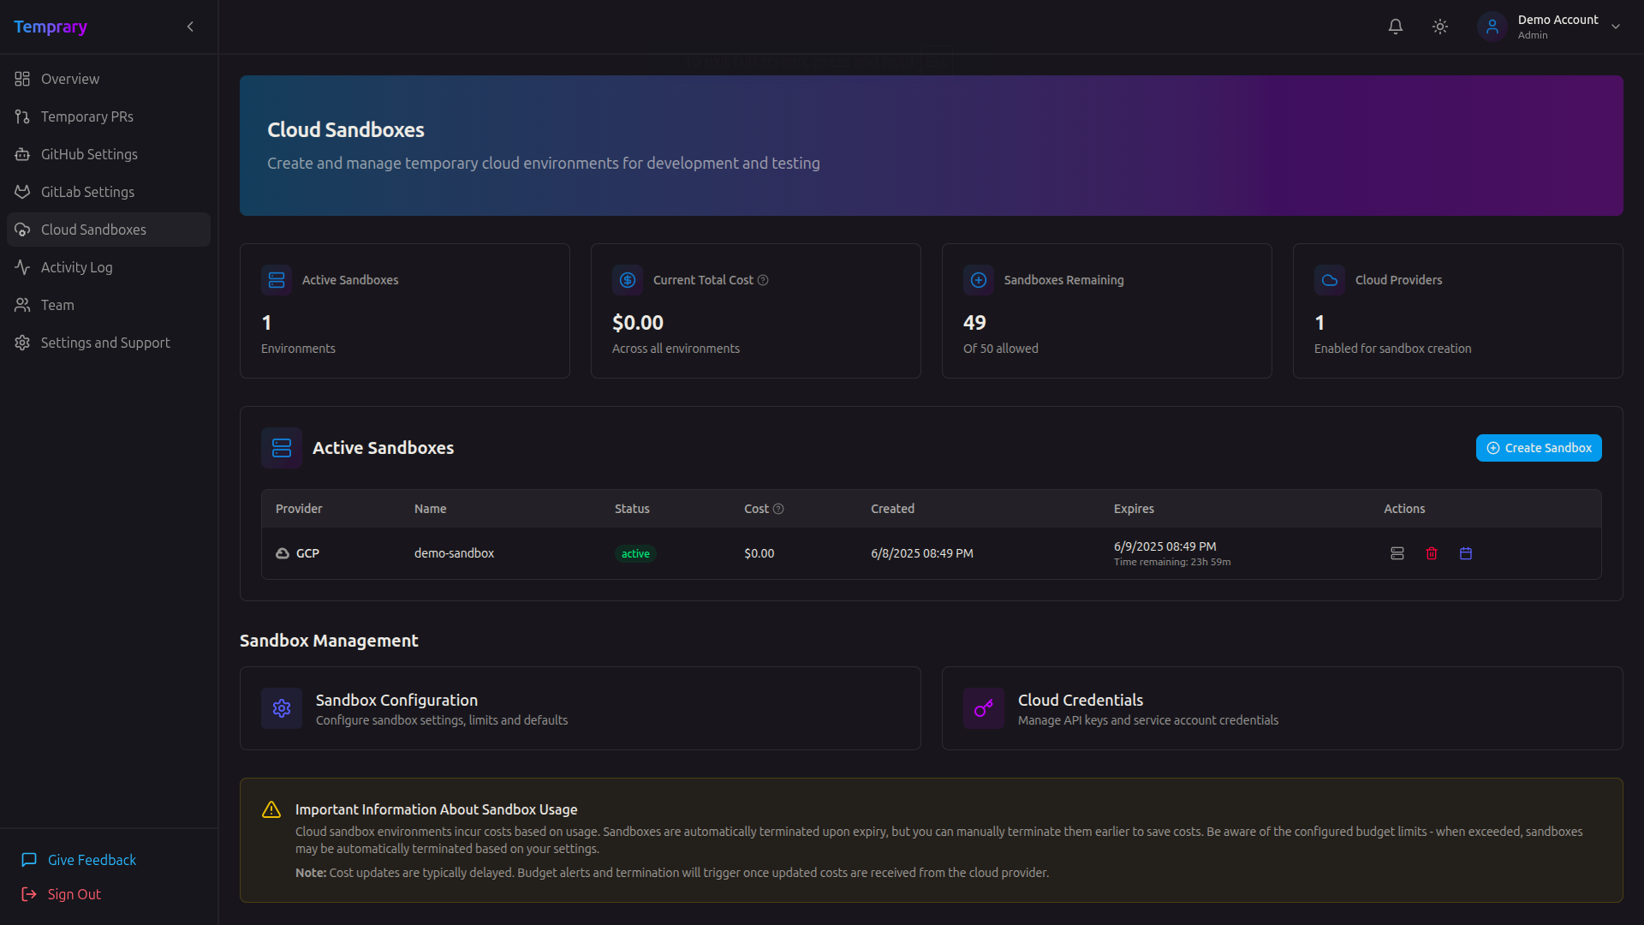Click the Cloud Credentials key icon
Viewport: 1644px width, 925px height.
(984, 708)
